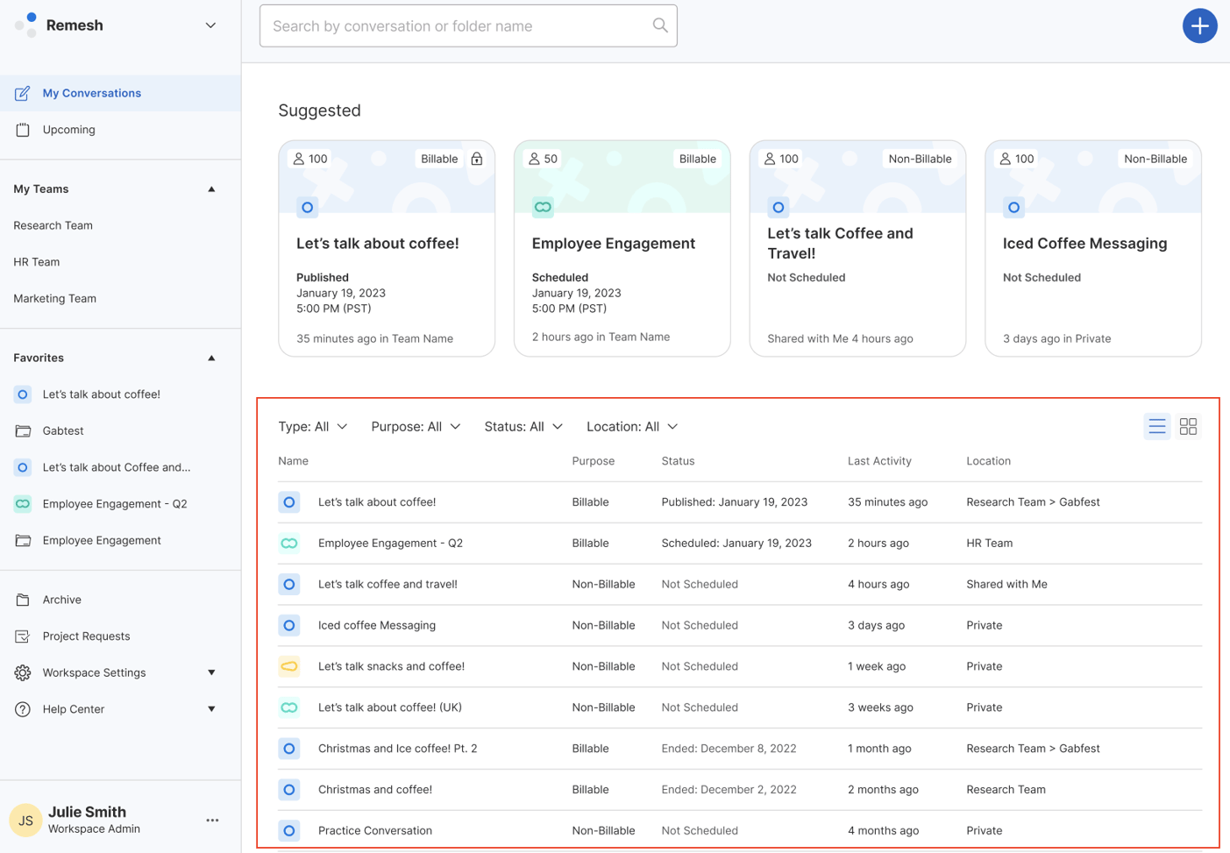Click the blue plus button to create new
1230x853 pixels.
1199,25
